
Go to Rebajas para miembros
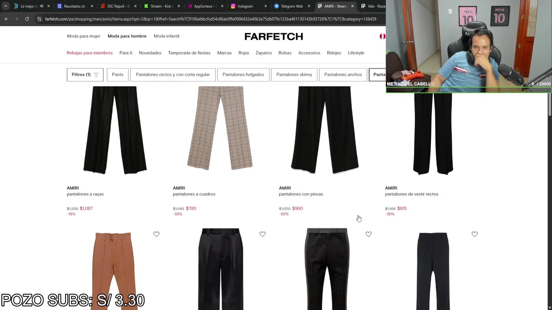[90, 53]
